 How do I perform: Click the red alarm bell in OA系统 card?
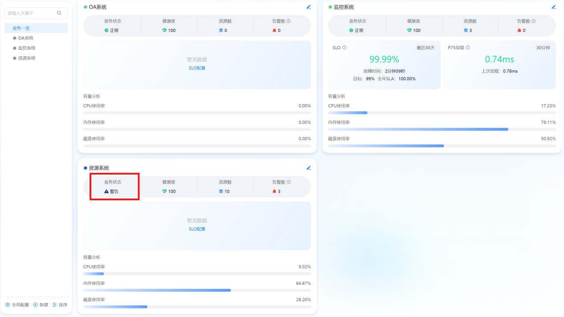pos(274,30)
